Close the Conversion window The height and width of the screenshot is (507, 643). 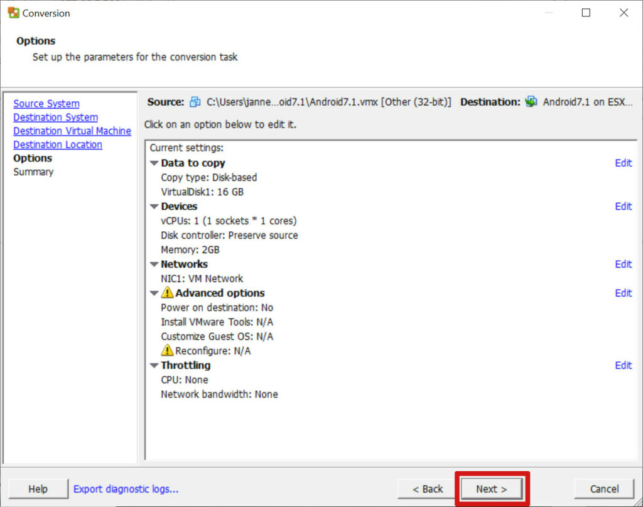(624, 13)
